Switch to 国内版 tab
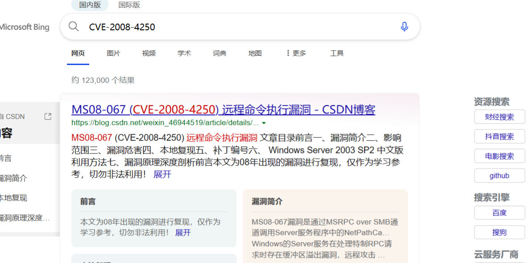This screenshot has width=532, height=263. pos(90,5)
